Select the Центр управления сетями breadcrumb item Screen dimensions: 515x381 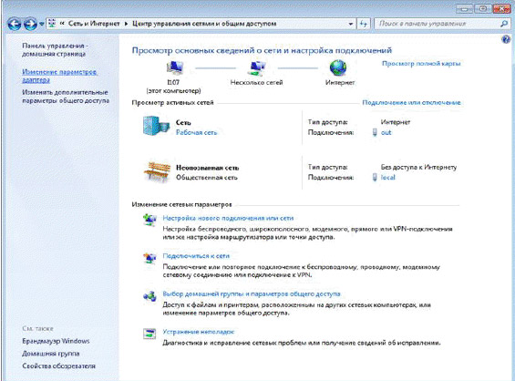pos(204,24)
